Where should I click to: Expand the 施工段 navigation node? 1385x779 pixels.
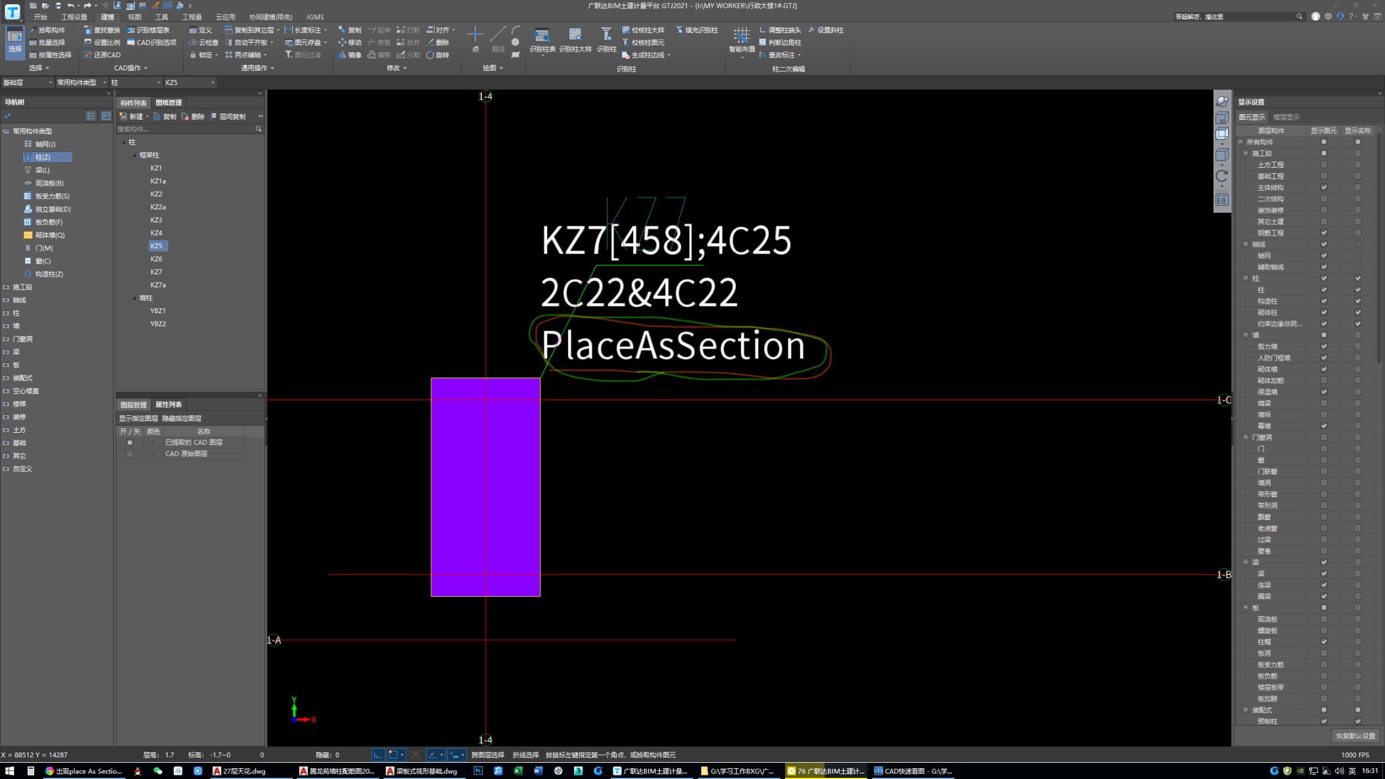(x=6, y=287)
